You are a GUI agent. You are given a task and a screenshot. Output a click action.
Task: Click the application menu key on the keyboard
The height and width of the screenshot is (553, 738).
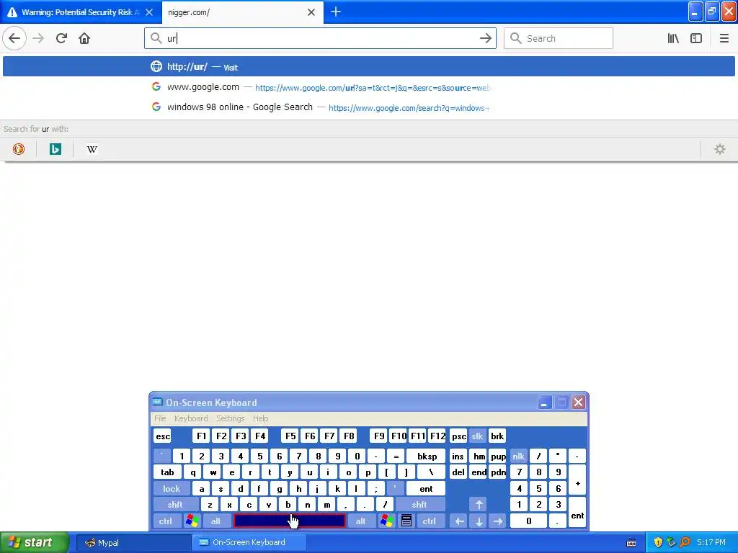coord(406,521)
